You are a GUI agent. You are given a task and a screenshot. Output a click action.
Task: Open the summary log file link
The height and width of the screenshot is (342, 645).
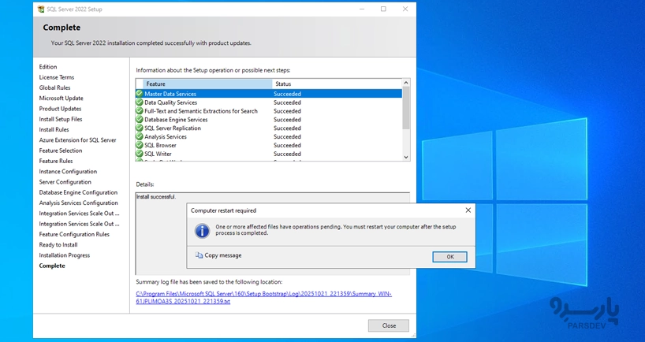click(x=263, y=297)
